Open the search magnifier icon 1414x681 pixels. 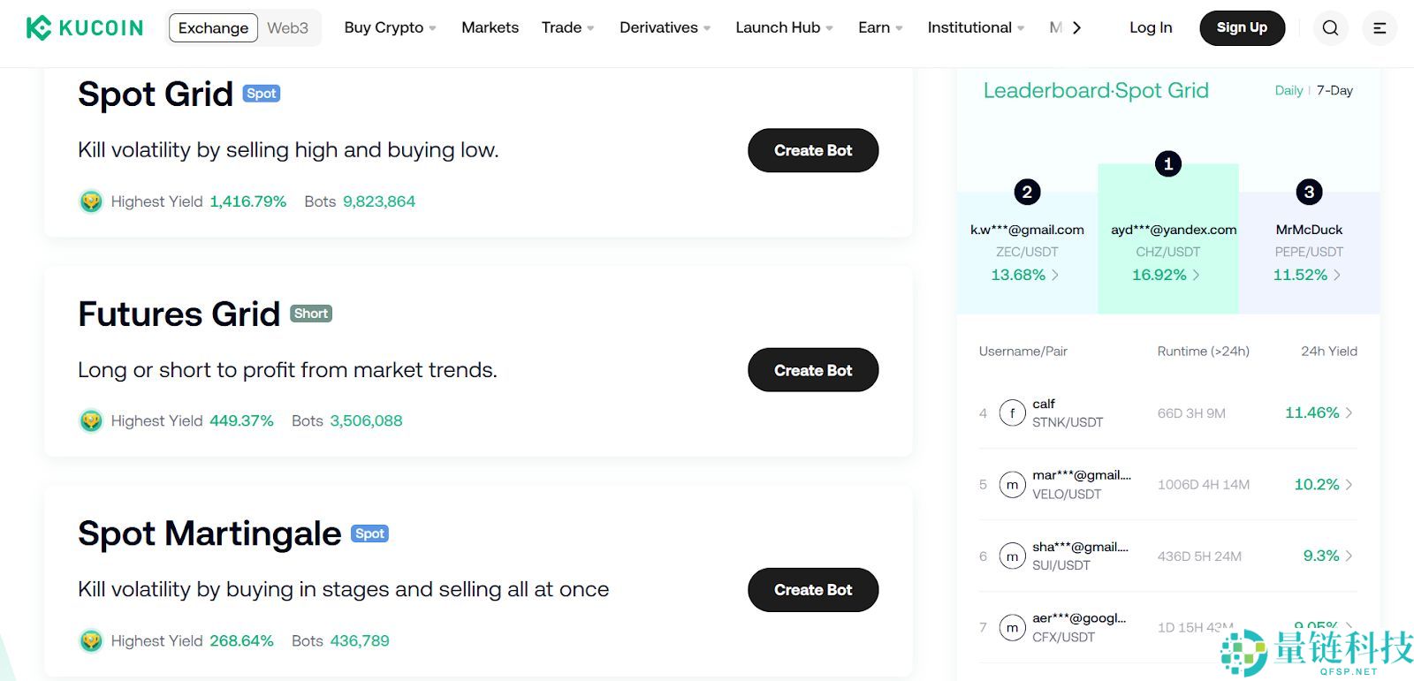pyautogui.click(x=1330, y=28)
